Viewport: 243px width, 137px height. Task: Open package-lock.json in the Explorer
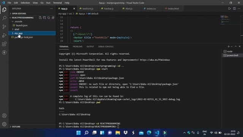[x=24, y=37]
